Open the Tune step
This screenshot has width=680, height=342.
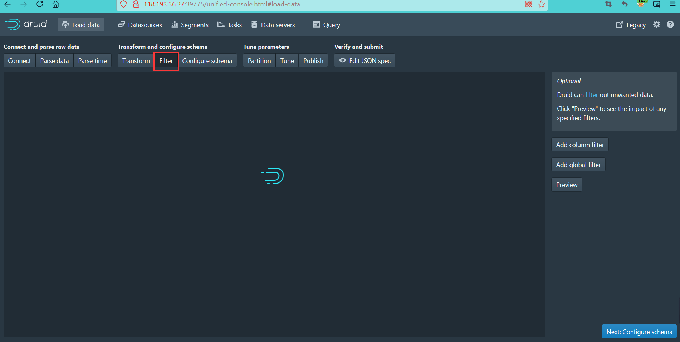[x=287, y=60]
